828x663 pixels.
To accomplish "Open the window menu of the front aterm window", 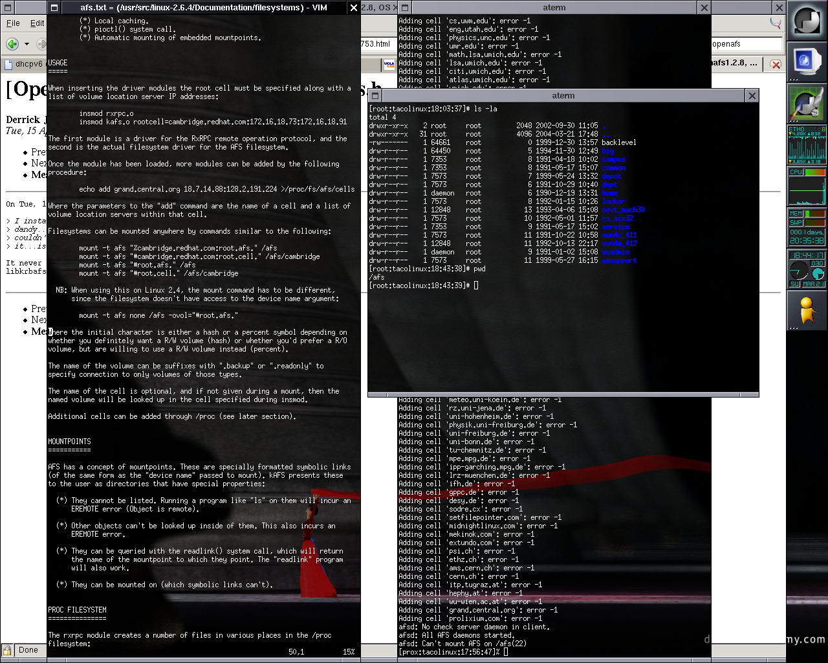I will click(x=375, y=96).
